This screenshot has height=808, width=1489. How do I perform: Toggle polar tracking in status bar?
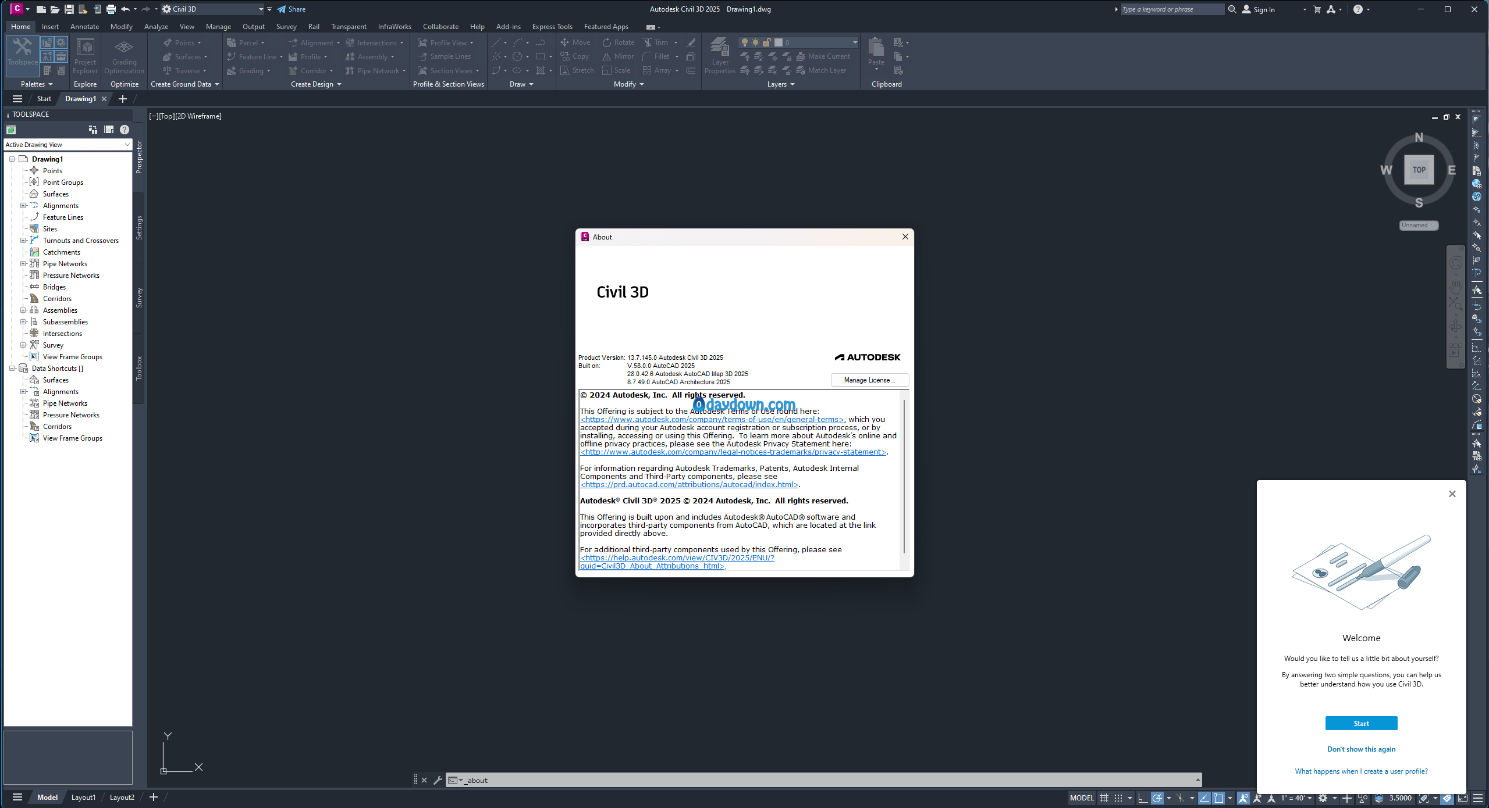click(x=1157, y=798)
